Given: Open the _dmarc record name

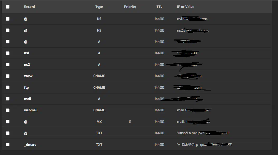Looking at the screenshot, I should click(x=30, y=144).
